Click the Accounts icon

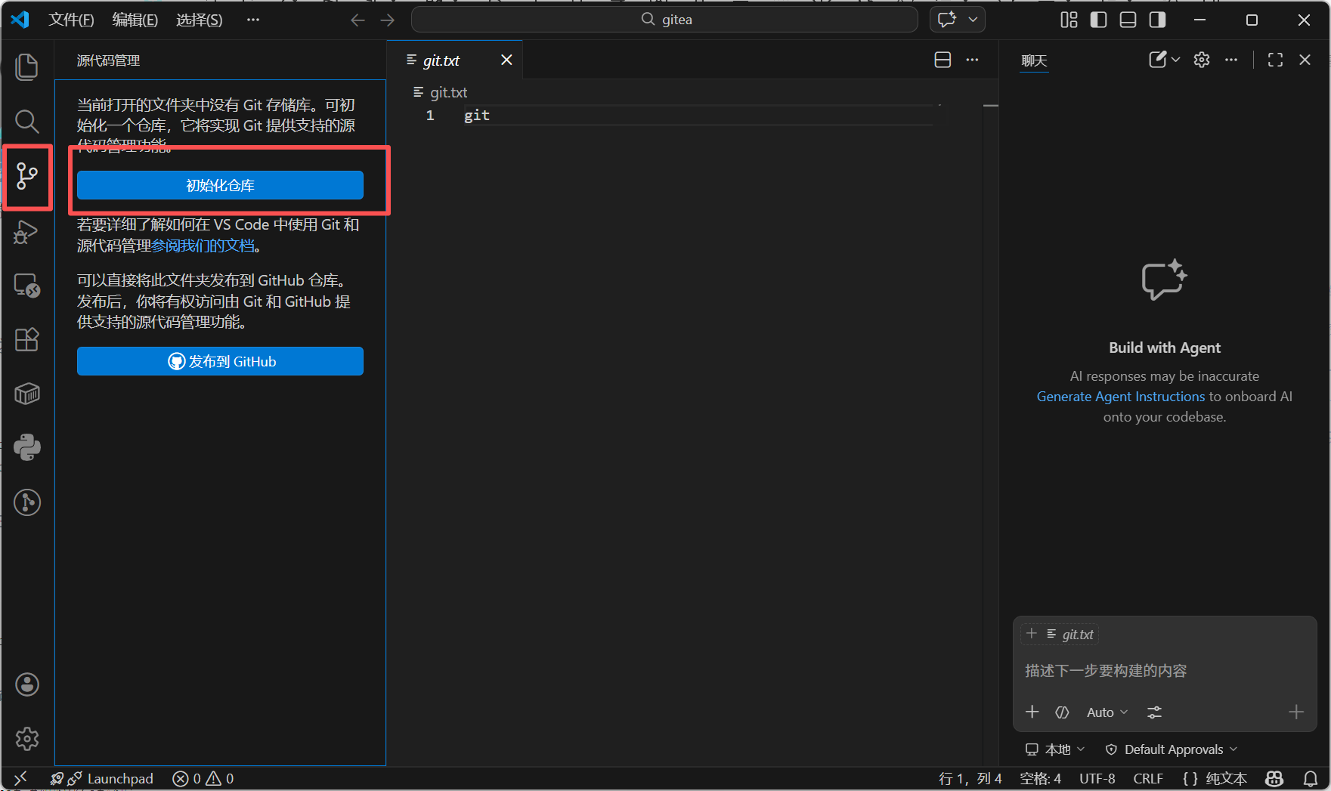point(27,684)
